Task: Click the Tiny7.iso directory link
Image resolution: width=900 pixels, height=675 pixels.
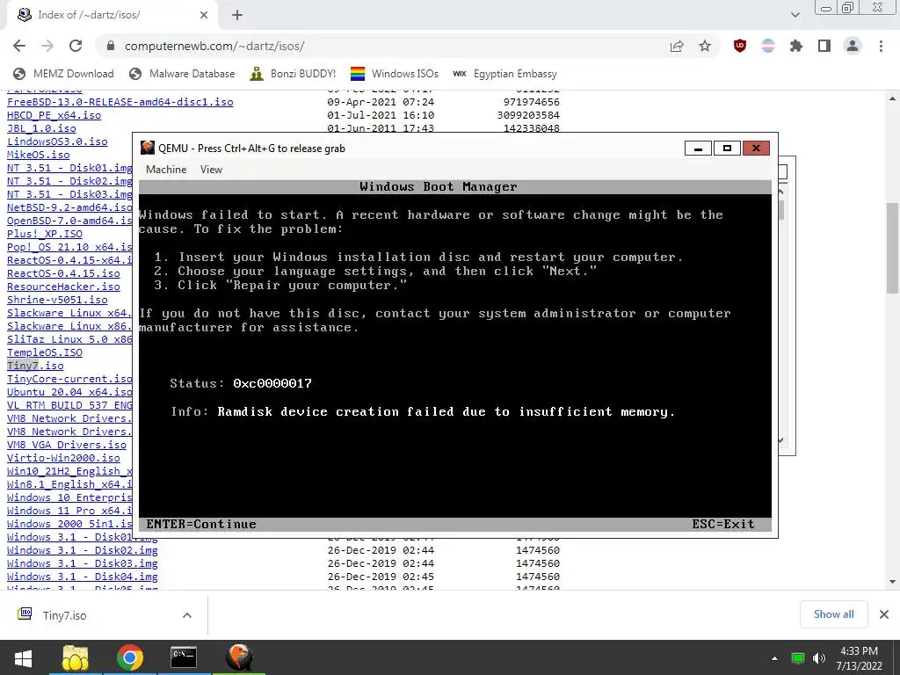Action: pyautogui.click(x=35, y=366)
